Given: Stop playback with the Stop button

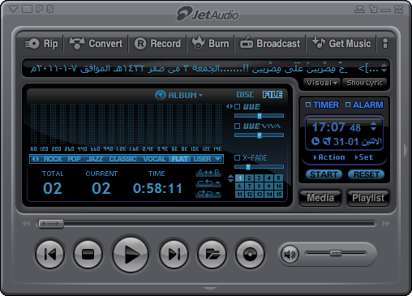Looking at the screenshot, I should click(88, 254).
